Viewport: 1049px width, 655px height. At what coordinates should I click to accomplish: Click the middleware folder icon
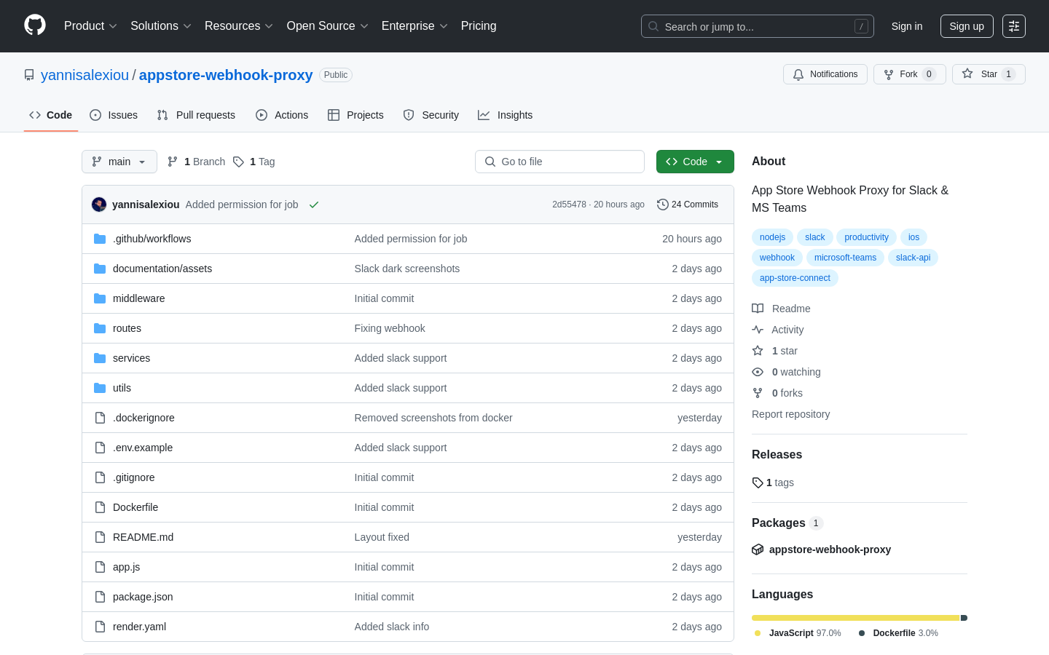point(100,298)
